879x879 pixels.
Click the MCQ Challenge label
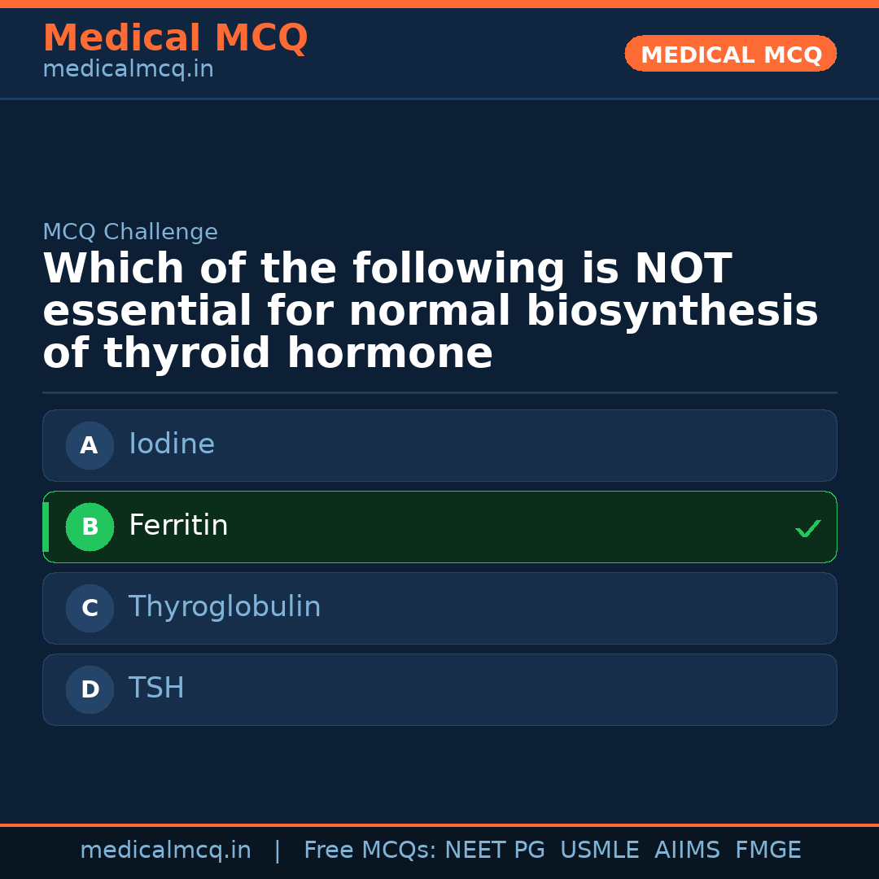(130, 232)
